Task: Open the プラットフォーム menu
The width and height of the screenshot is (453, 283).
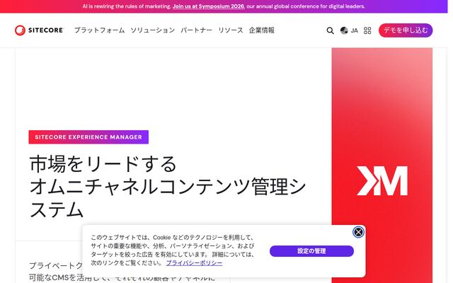Action: [x=99, y=30]
